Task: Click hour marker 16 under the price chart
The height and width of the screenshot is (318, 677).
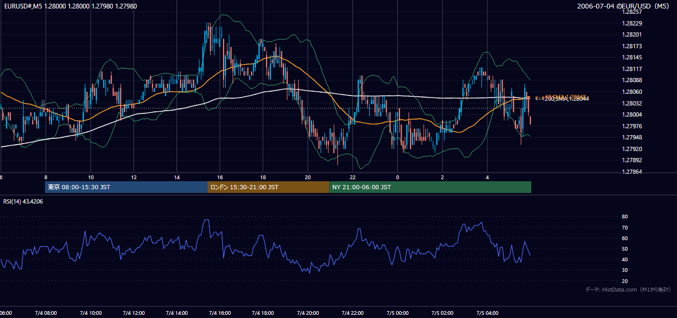Action: pyautogui.click(x=220, y=177)
